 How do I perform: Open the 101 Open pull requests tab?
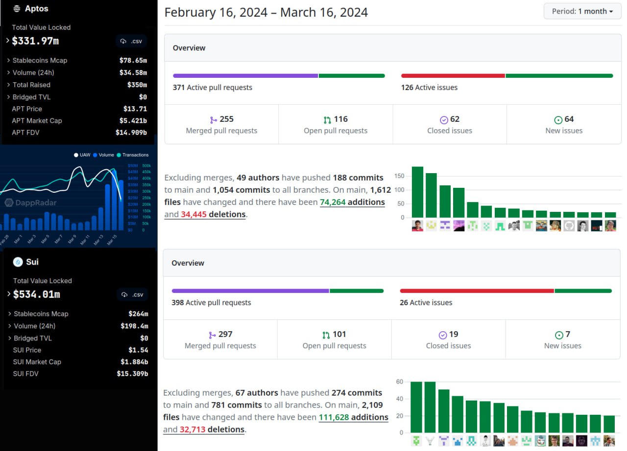tap(334, 339)
